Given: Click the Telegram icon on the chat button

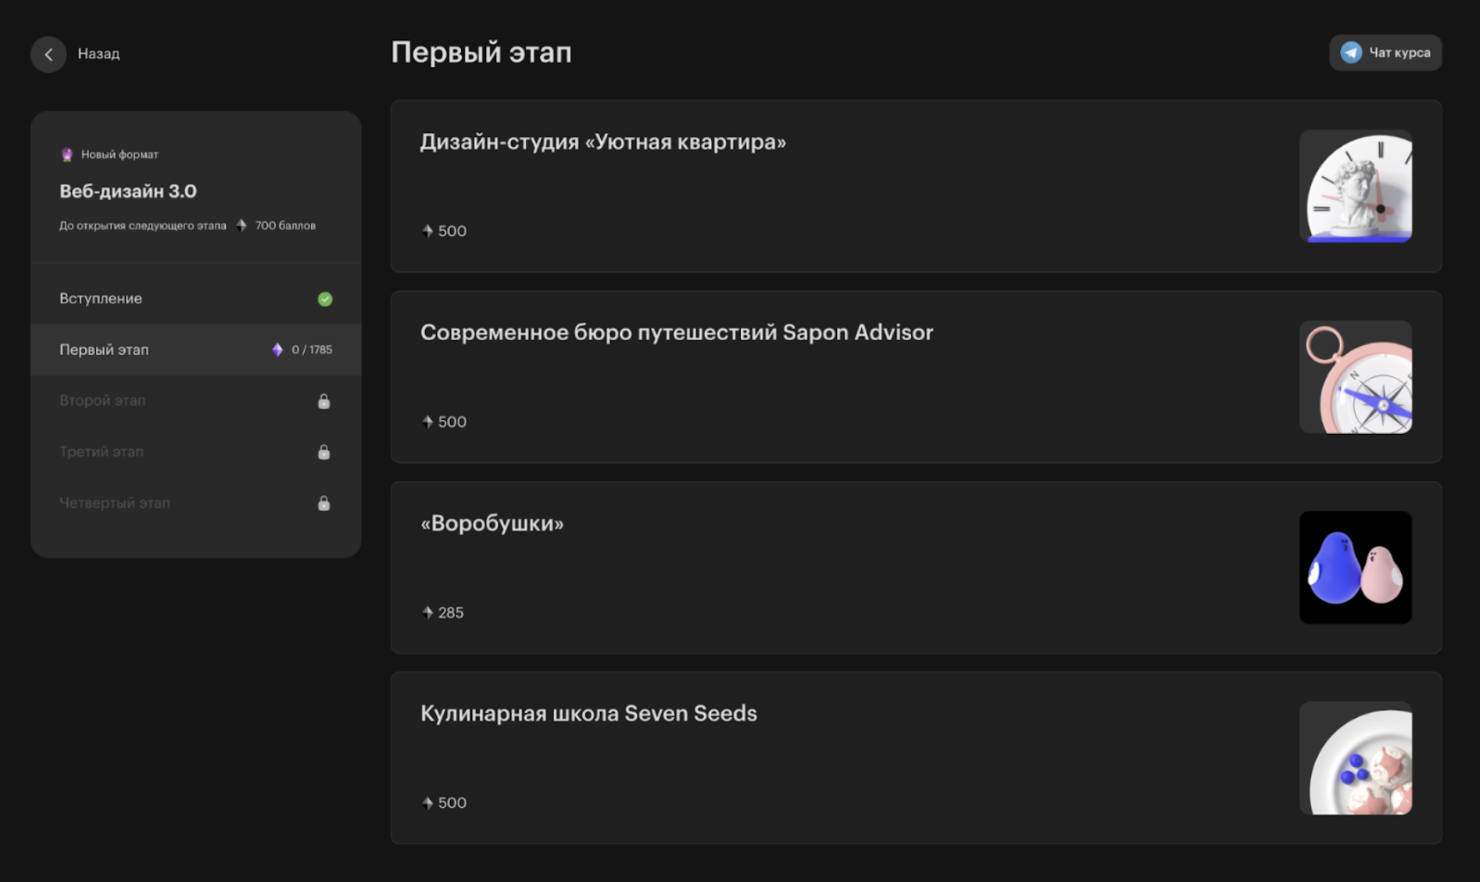Looking at the screenshot, I should pyautogui.click(x=1351, y=52).
